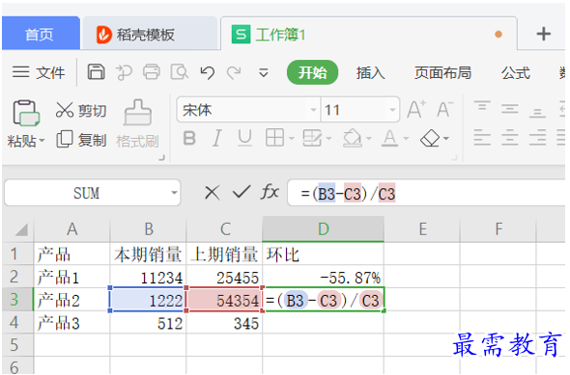Image resolution: width=570 pixels, height=375 pixels.
Task: Open the font size 11 dropdown
Action: point(392,110)
